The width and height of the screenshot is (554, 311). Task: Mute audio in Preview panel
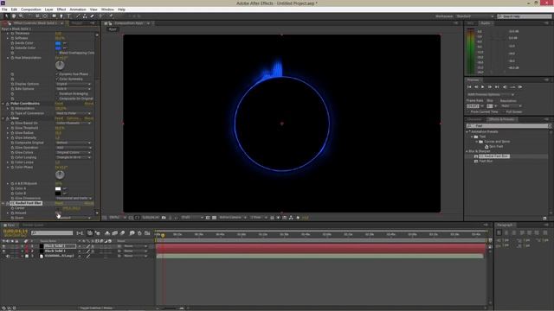click(505, 86)
